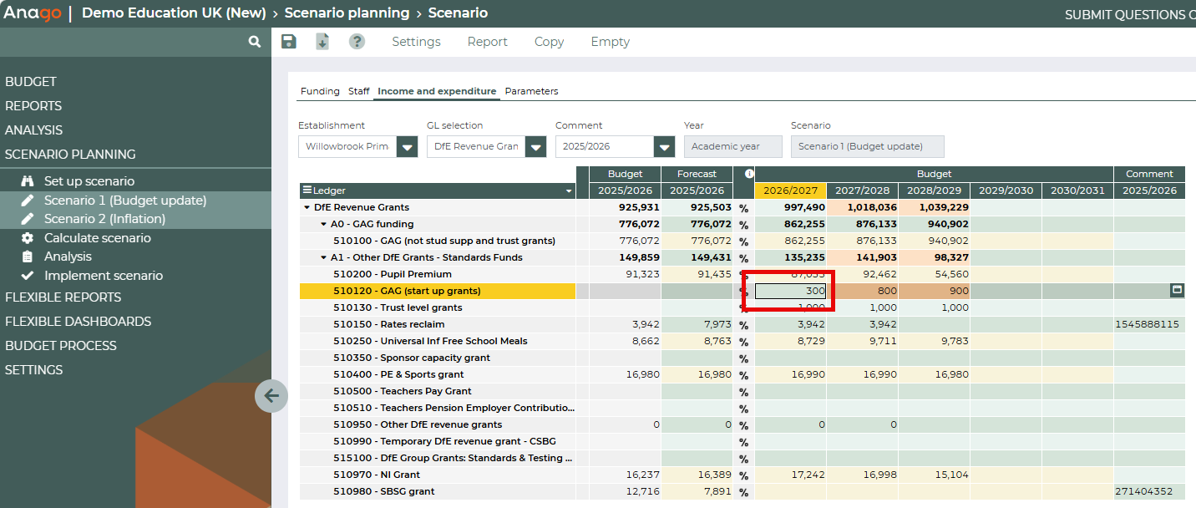Image resolution: width=1196 pixels, height=508 pixels.
Task: Open Scenario 2 (Inflation) in sidebar
Action: click(x=104, y=219)
